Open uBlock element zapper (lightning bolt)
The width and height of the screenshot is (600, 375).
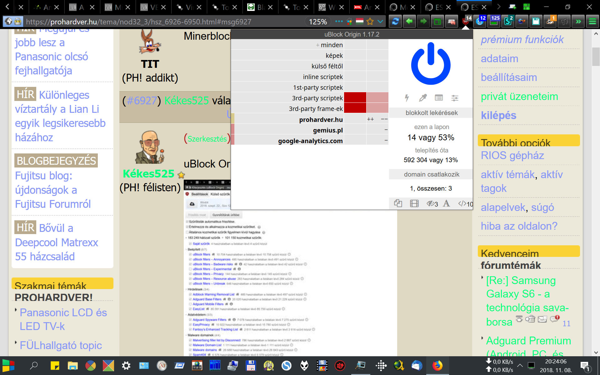pos(407,98)
